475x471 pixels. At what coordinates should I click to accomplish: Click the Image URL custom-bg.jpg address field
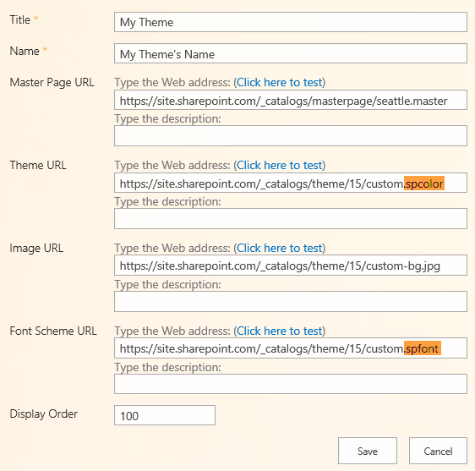pos(291,266)
